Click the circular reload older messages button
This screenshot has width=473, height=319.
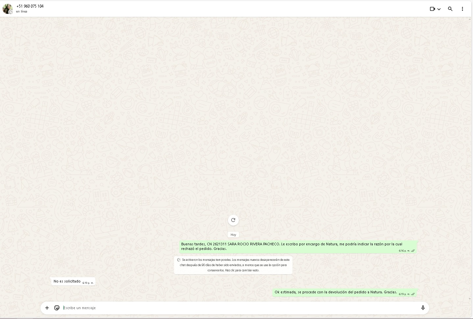tap(233, 220)
